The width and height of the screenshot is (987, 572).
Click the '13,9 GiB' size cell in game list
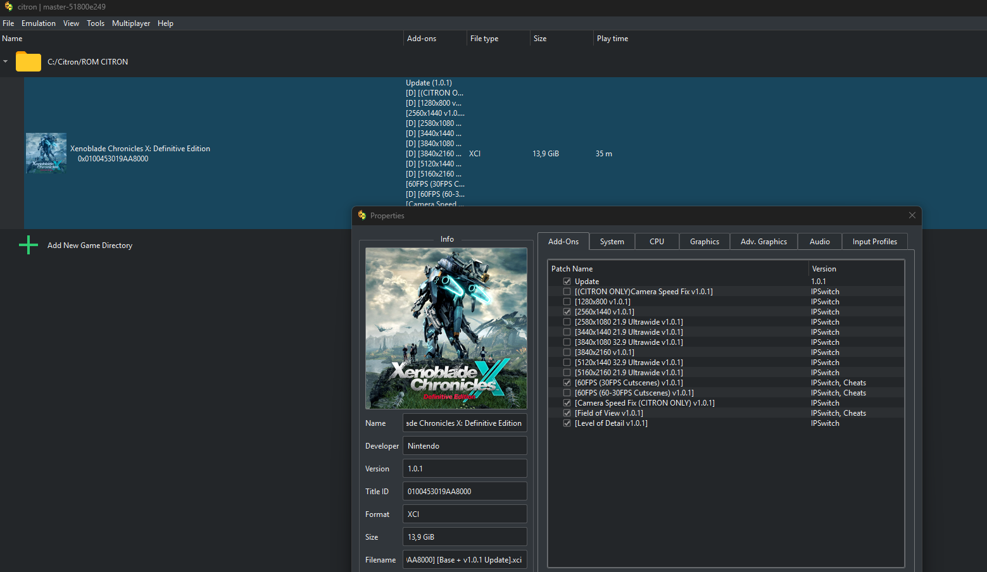[546, 154]
